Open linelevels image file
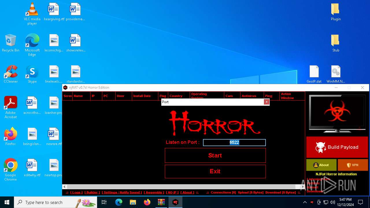 coord(54,74)
